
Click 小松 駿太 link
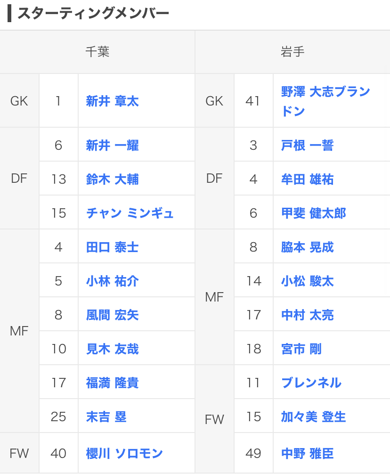click(307, 281)
